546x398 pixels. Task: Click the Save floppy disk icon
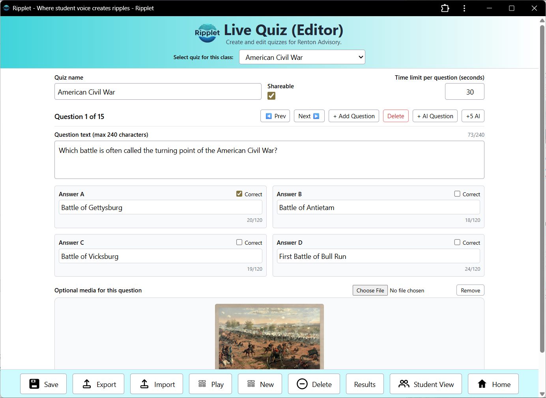click(34, 384)
